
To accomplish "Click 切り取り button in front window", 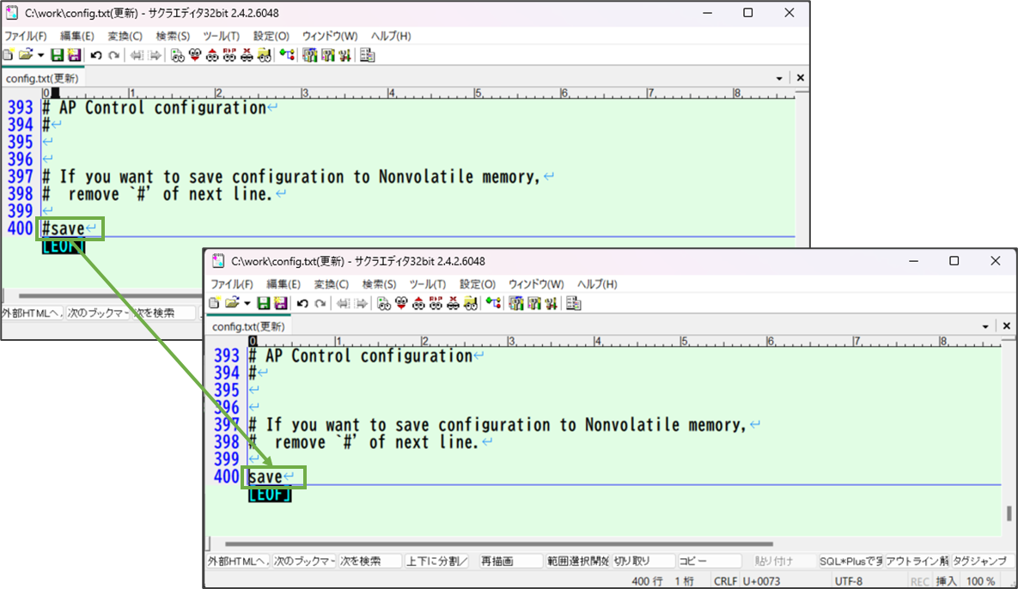I will (644, 562).
